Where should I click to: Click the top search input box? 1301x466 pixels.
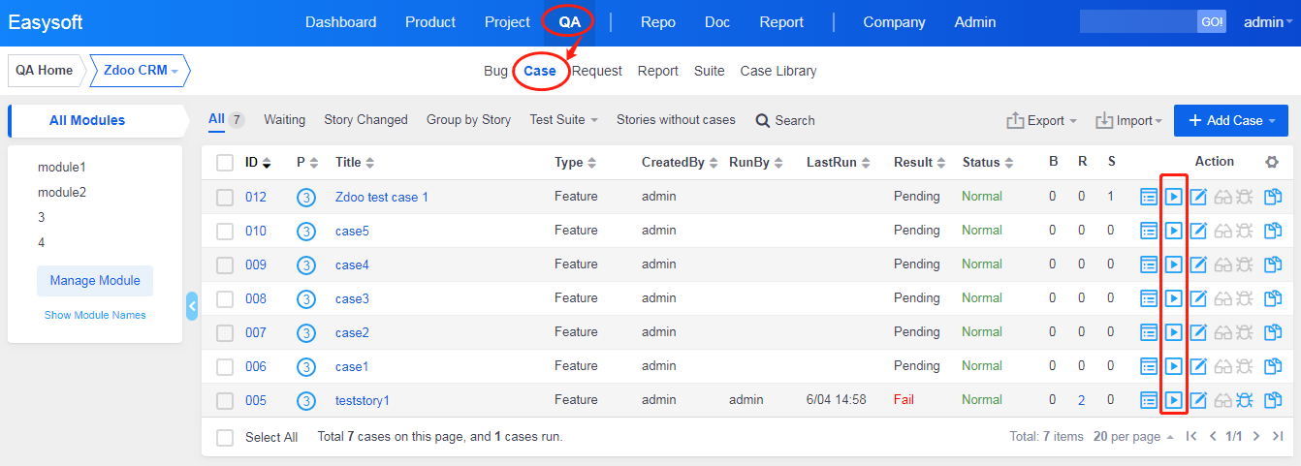pos(1138,22)
